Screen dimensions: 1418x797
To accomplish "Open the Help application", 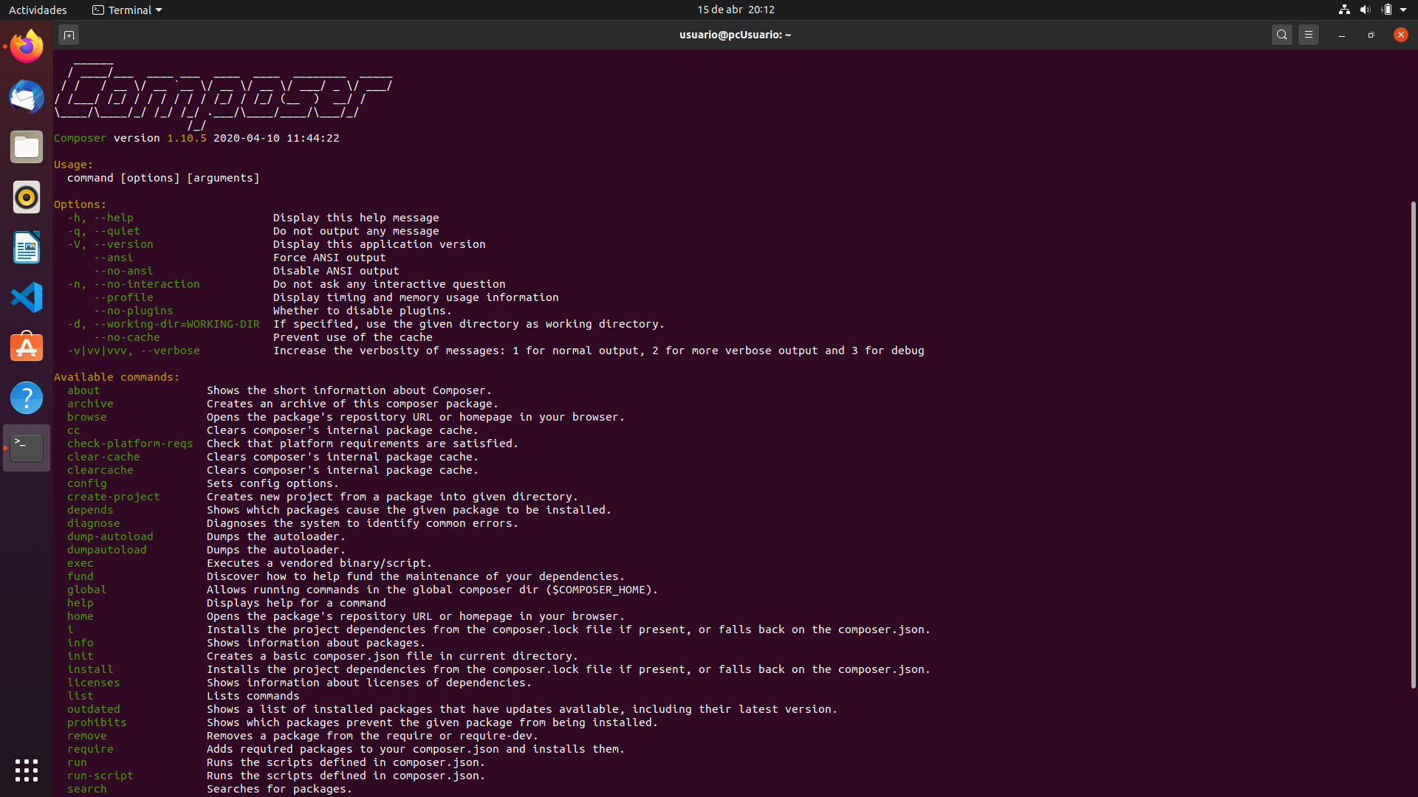I will coord(27,398).
